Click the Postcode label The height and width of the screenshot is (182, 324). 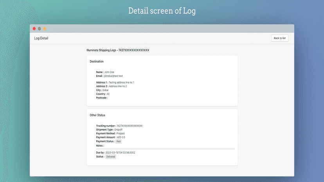(102, 98)
